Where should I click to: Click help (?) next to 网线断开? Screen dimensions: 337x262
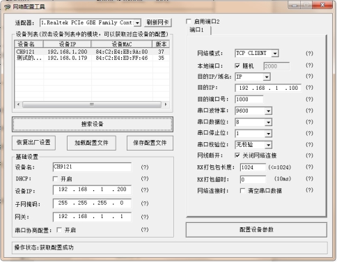pos(309,155)
